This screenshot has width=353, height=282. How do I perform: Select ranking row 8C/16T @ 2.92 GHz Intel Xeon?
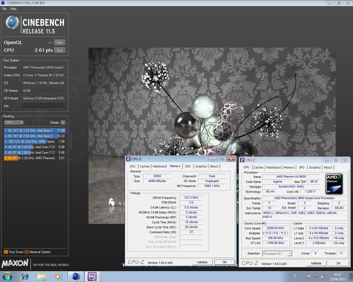click(x=35, y=136)
